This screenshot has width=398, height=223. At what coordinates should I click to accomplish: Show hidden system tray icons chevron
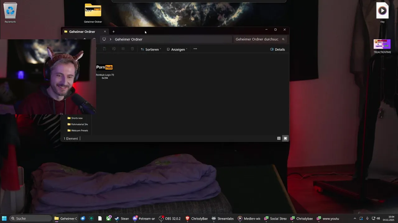point(355,218)
